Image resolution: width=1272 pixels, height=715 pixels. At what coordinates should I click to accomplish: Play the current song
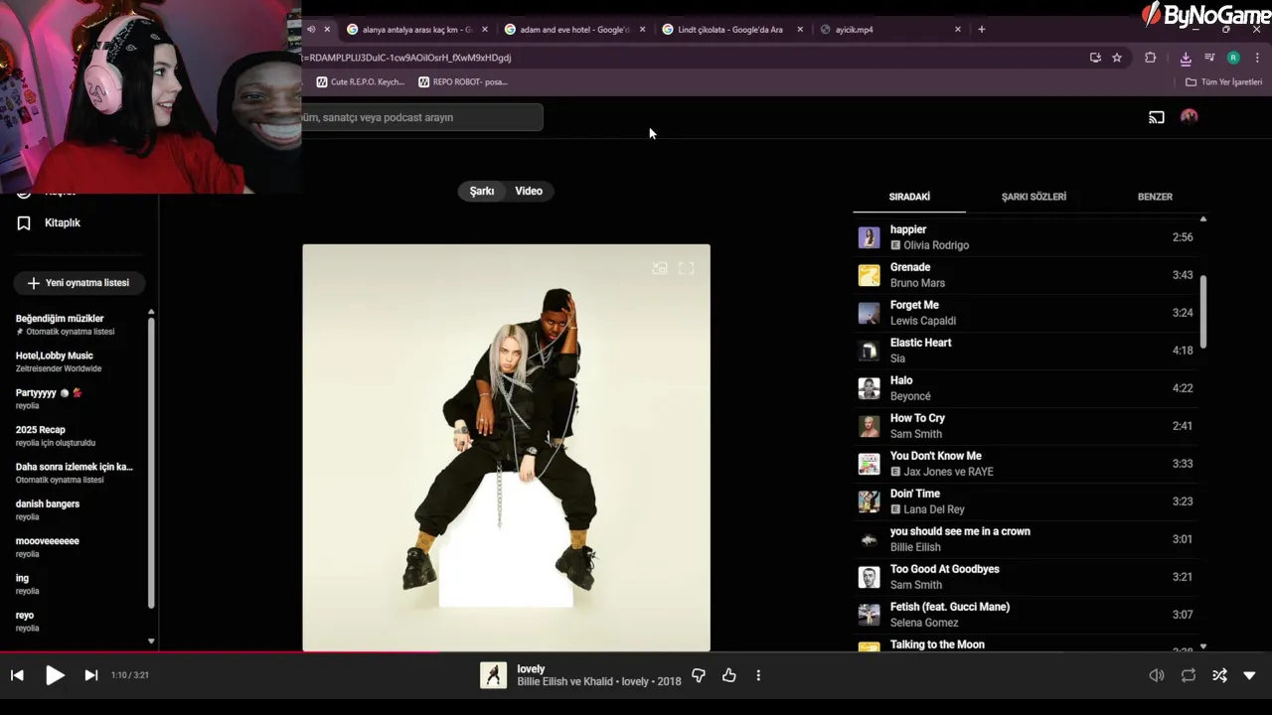(55, 675)
